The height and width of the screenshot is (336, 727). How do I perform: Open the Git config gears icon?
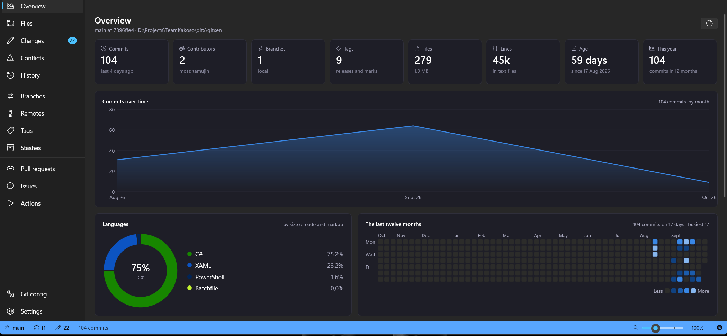[10, 294]
